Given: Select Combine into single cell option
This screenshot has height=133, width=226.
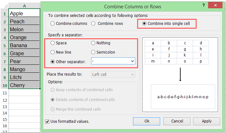Looking at the screenshot, I should 144,24.
